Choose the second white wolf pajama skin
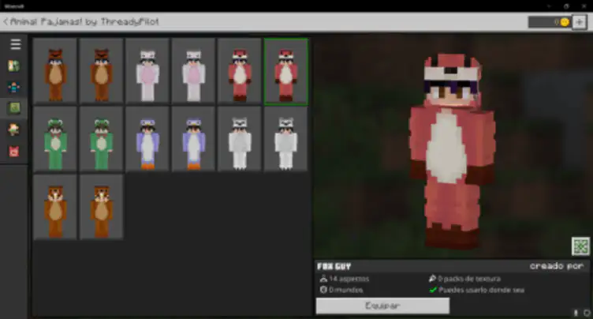This screenshot has width=593, height=319. [286, 139]
